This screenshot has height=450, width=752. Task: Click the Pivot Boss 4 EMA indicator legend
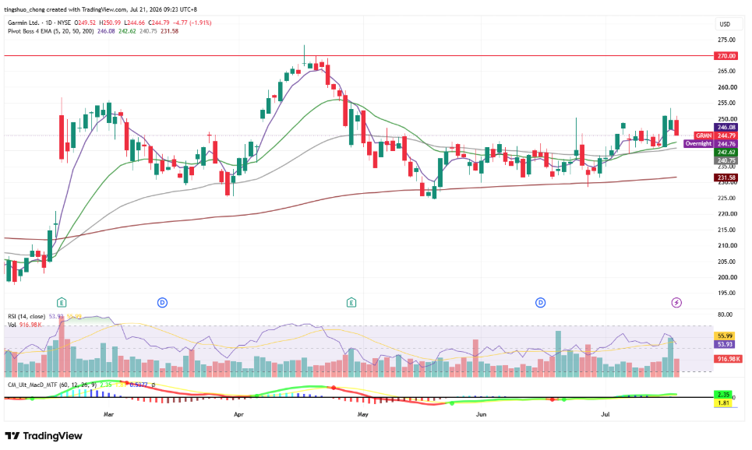[51, 31]
